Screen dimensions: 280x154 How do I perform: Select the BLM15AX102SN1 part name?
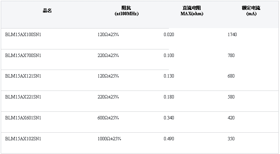[23, 139]
